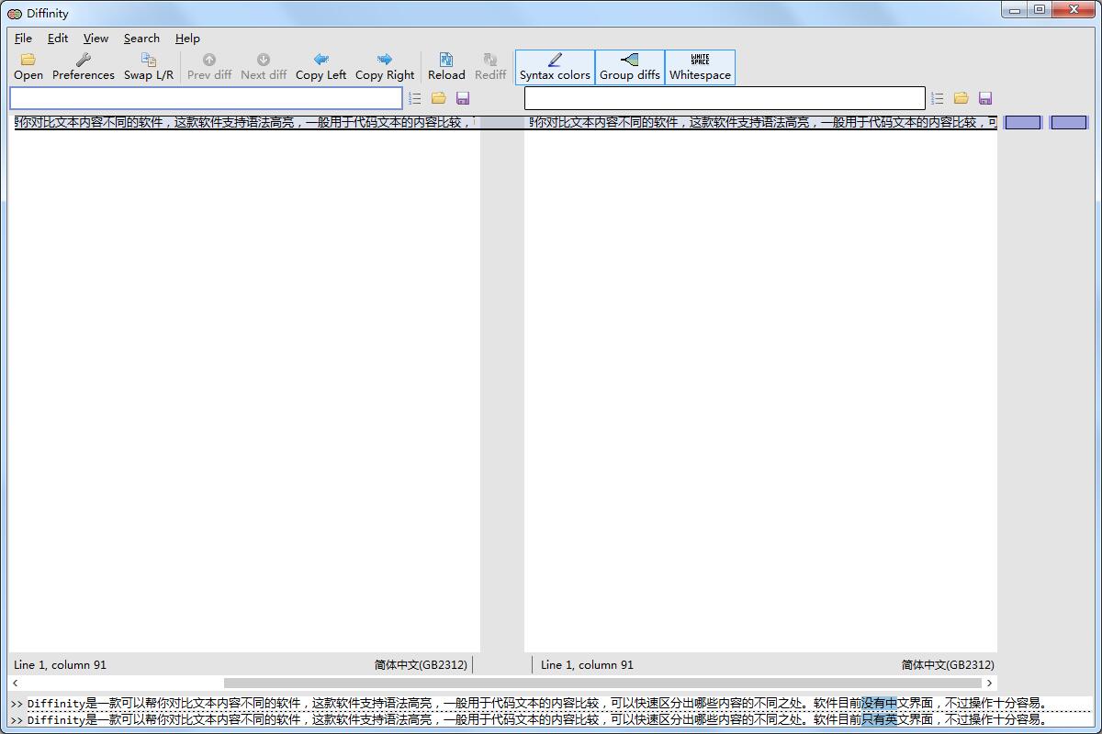1102x734 pixels.
Task: Click the first purple diff overview marker
Action: click(1022, 123)
